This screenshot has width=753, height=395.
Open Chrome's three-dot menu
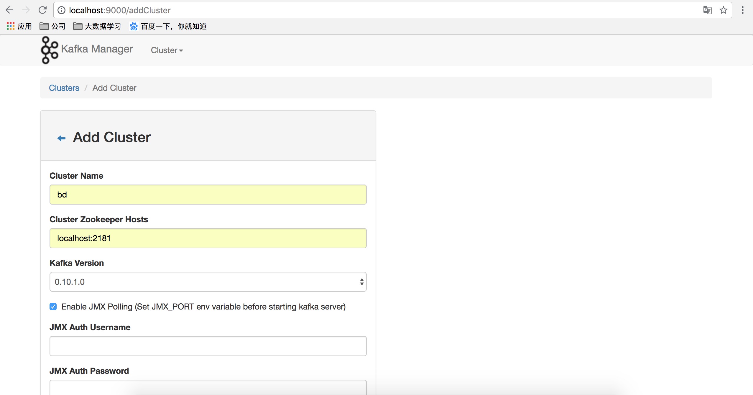[x=742, y=10]
